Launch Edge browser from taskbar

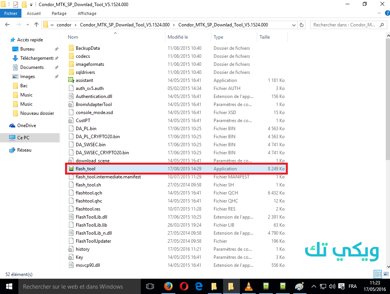199,287
